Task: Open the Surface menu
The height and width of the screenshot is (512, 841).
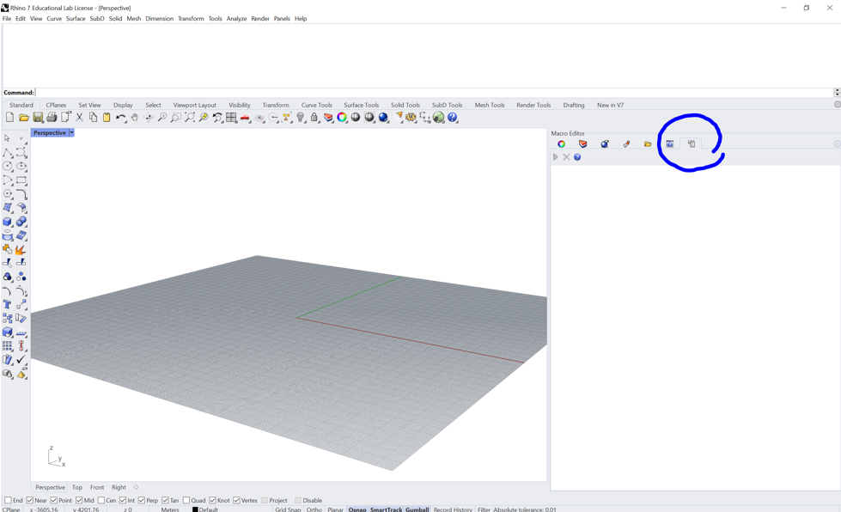Action: coord(76,18)
